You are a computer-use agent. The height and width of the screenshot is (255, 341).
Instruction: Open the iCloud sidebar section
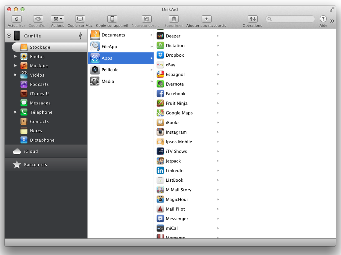(x=31, y=152)
